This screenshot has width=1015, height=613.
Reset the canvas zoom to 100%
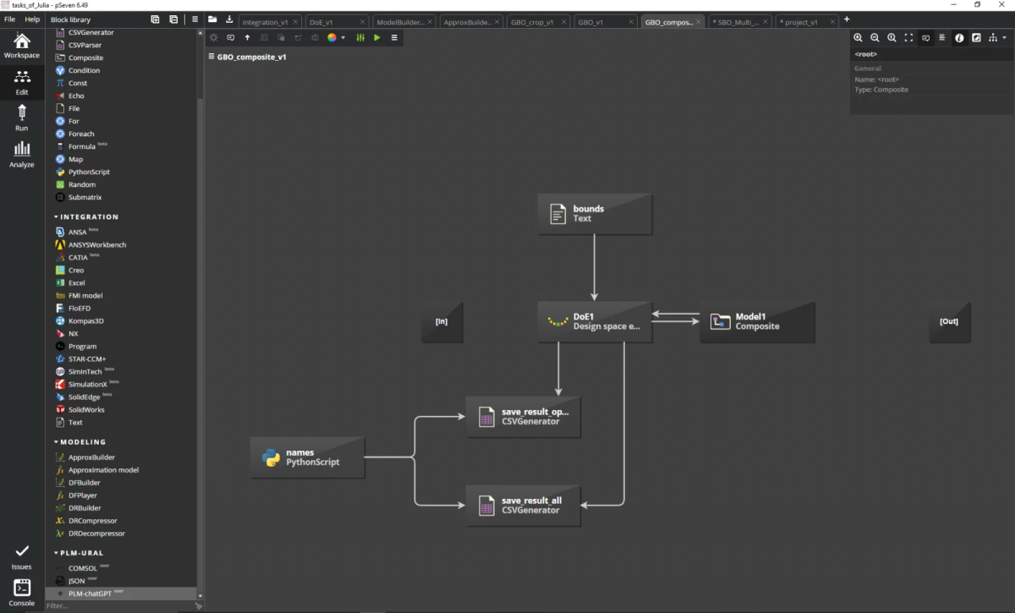892,37
